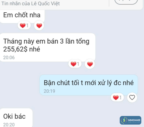144x127 pixels.
Task: Select the blue "Bận chút tối t mới xử lý" bubble
Action: [x=89, y=85]
